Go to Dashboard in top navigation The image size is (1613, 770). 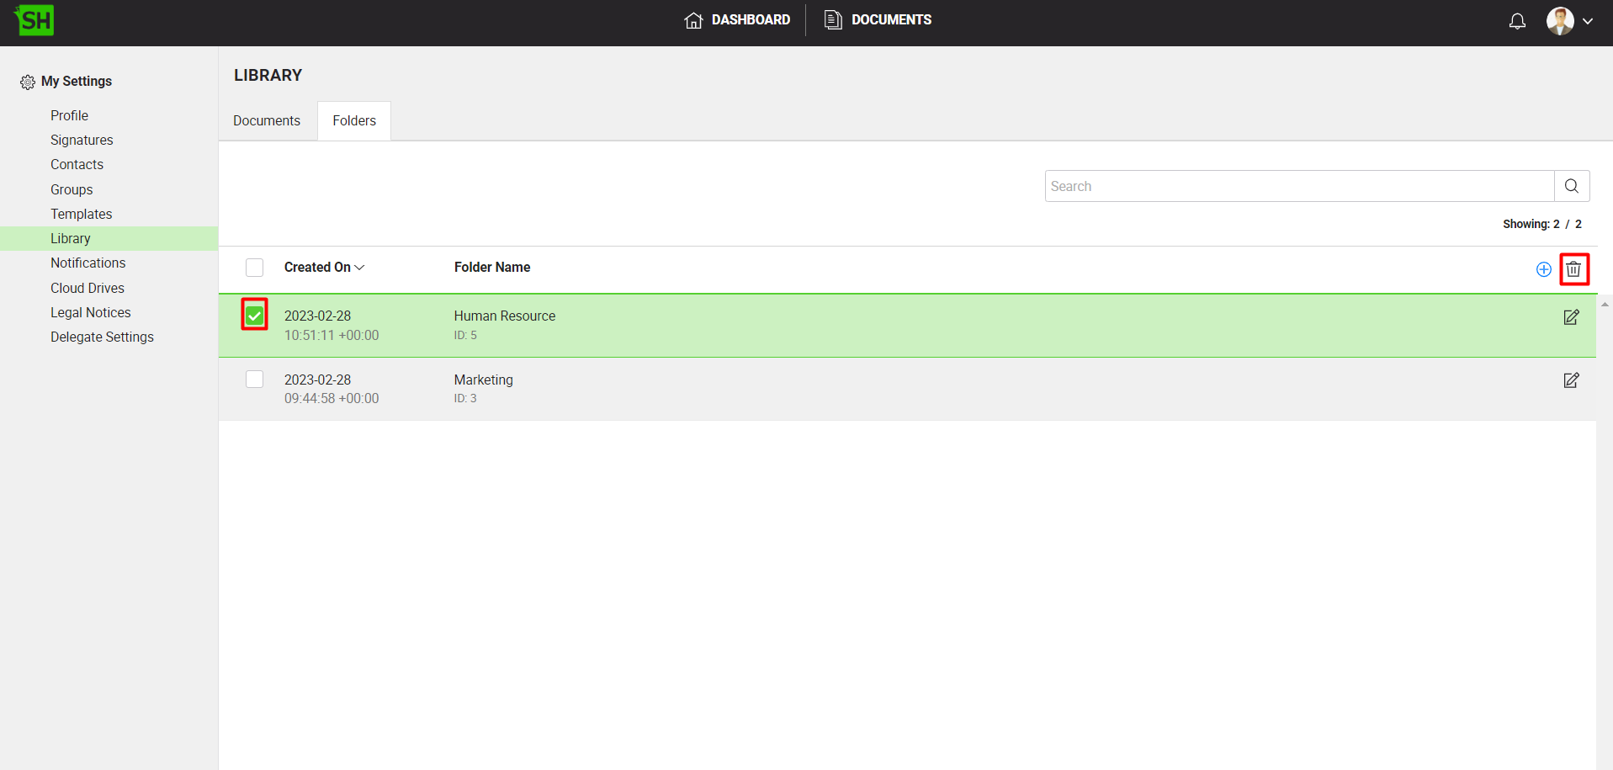[x=737, y=20]
